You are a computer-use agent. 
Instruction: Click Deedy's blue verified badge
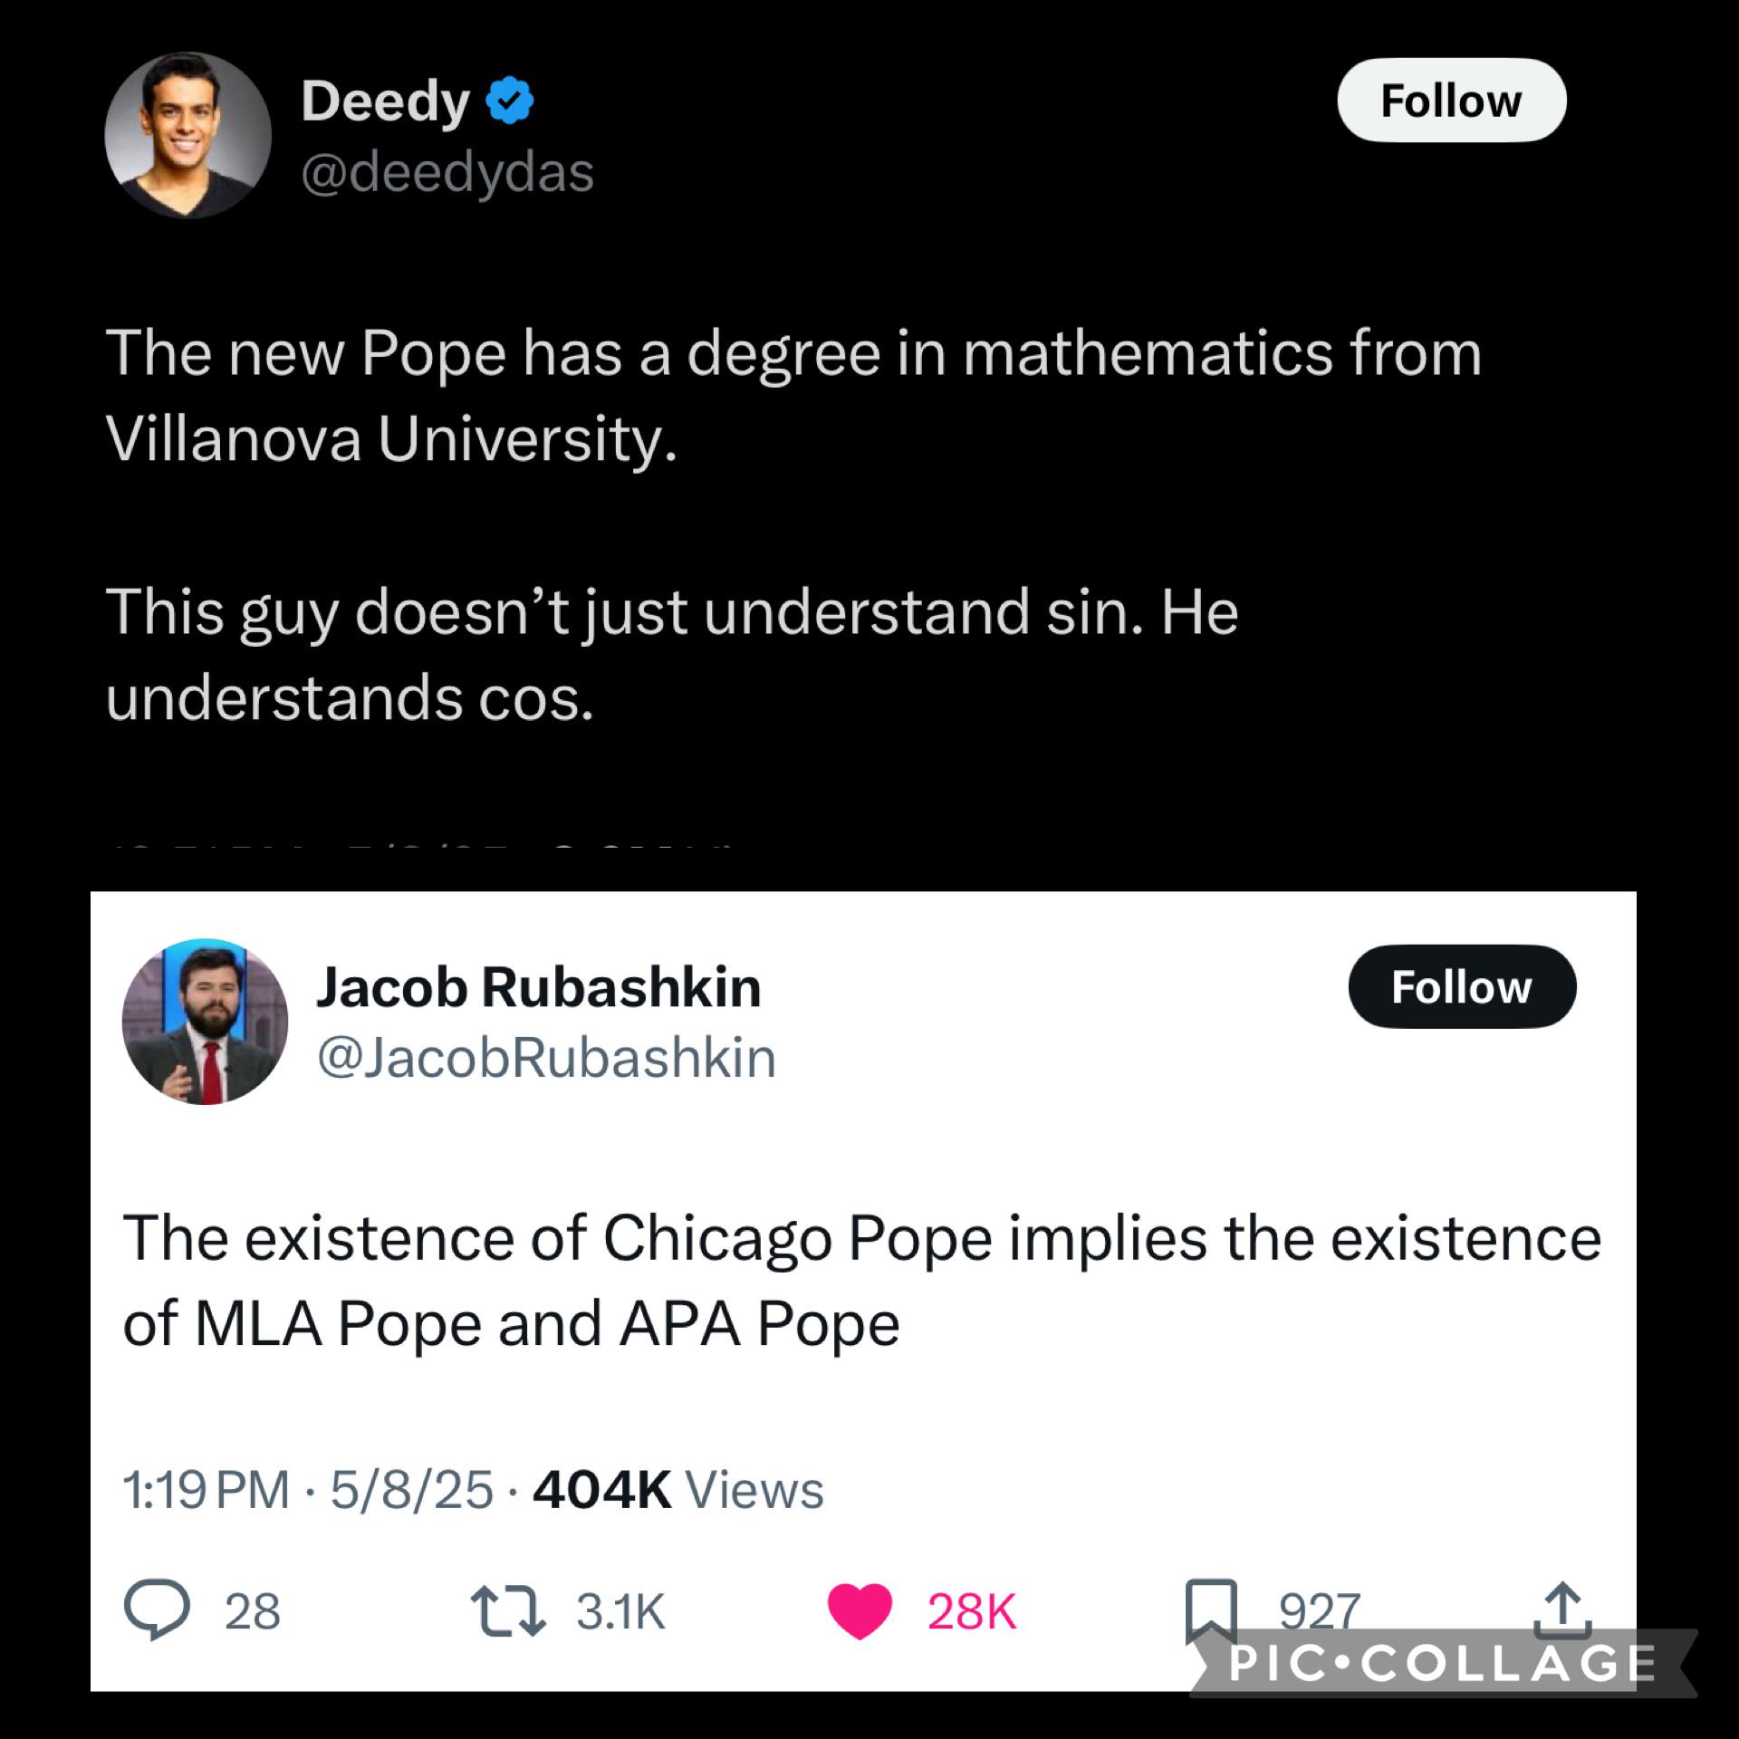(510, 101)
